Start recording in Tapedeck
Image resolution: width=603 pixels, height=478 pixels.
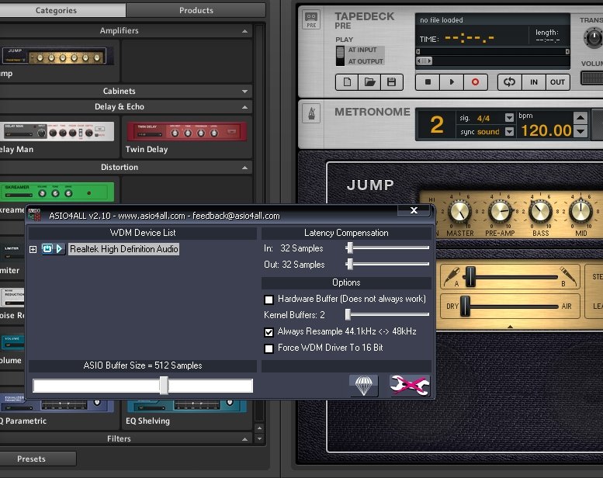(x=475, y=82)
